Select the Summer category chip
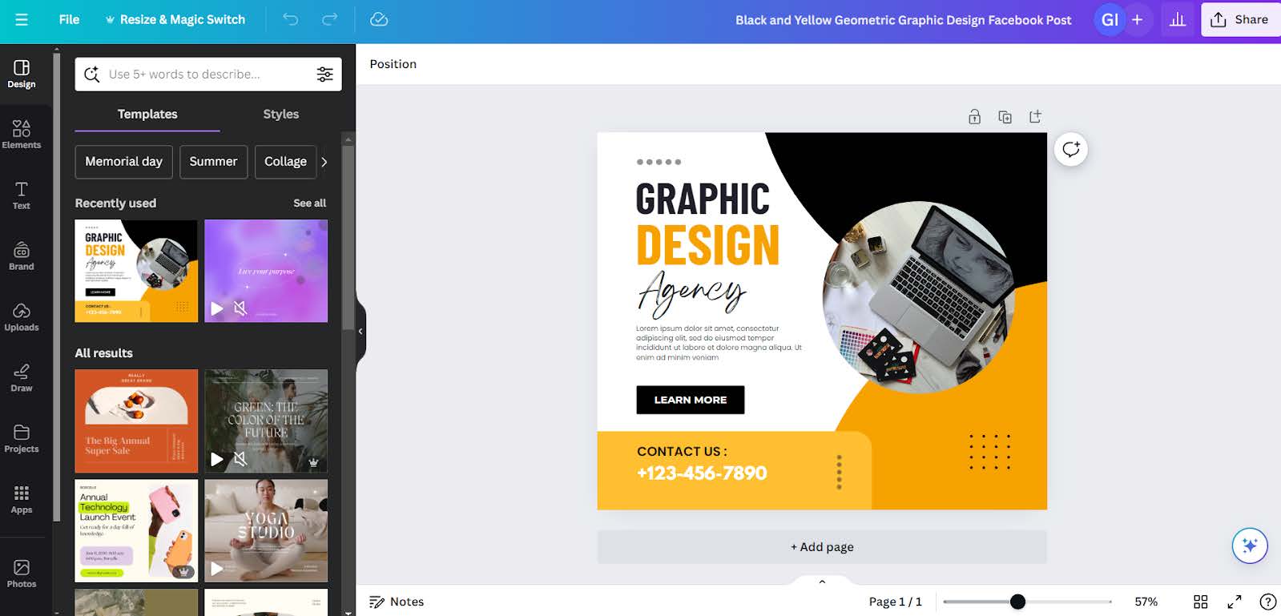This screenshot has width=1281, height=616. click(x=213, y=162)
